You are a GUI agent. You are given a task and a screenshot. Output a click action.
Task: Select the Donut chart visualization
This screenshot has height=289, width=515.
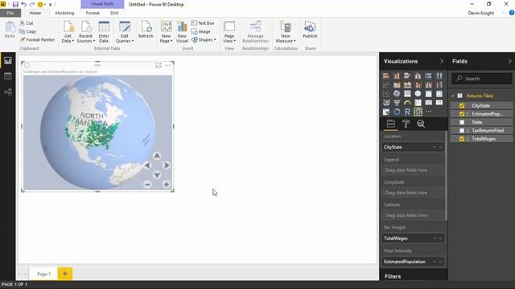tap(397, 112)
